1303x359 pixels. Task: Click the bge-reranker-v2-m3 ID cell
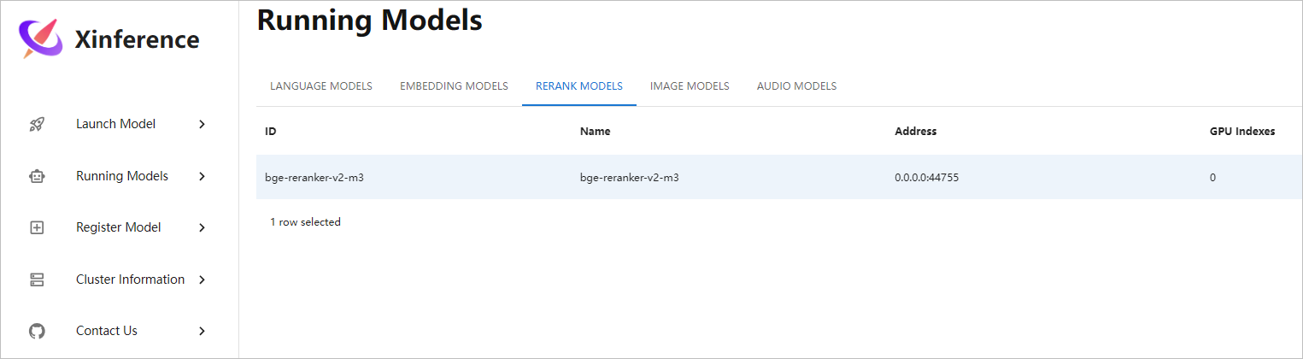coord(315,178)
